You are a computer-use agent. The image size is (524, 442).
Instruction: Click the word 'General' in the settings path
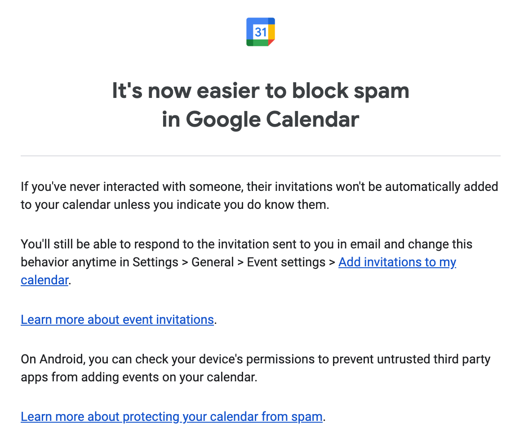(213, 262)
